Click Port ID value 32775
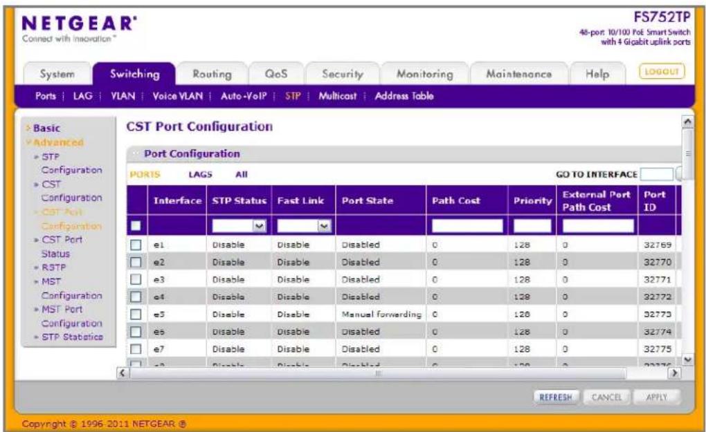This screenshot has width=706, height=432. (x=658, y=349)
